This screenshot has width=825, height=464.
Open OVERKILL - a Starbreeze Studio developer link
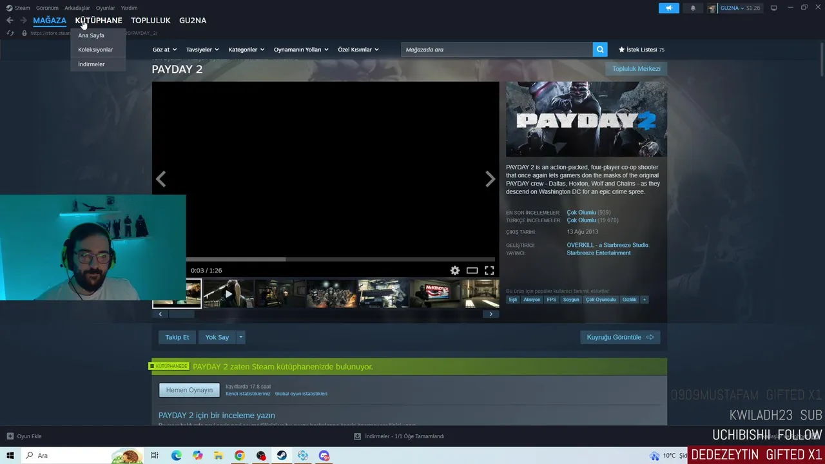(x=608, y=245)
